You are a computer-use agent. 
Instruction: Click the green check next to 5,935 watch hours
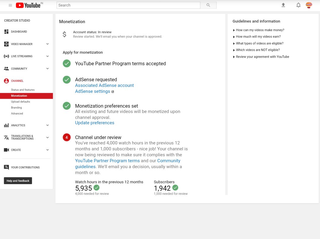click(97, 187)
